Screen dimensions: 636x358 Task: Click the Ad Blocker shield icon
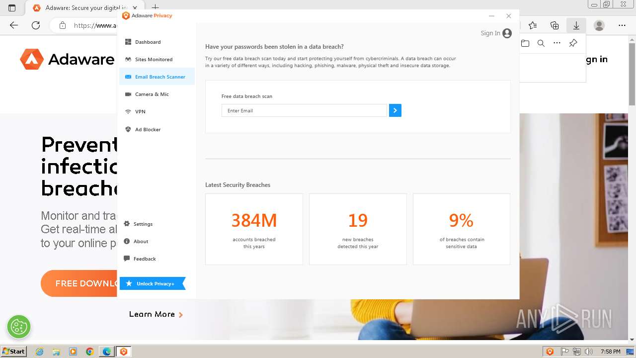[x=128, y=129]
